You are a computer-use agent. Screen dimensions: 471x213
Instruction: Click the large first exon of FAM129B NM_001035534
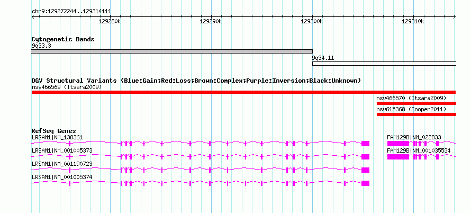coord(398,157)
